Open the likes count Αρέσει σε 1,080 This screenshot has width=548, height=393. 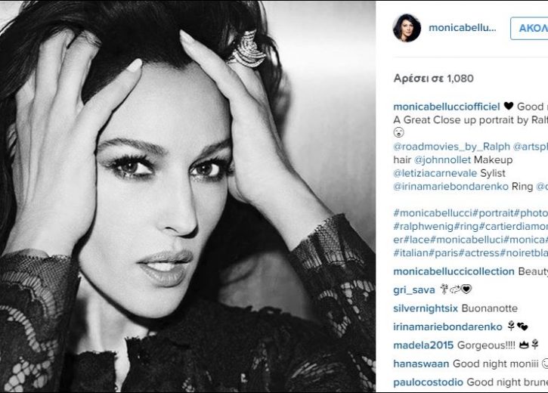(x=433, y=79)
